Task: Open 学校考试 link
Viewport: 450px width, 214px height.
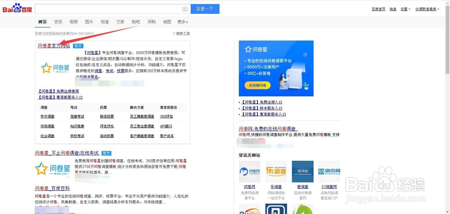Action: (x=77, y=136)
